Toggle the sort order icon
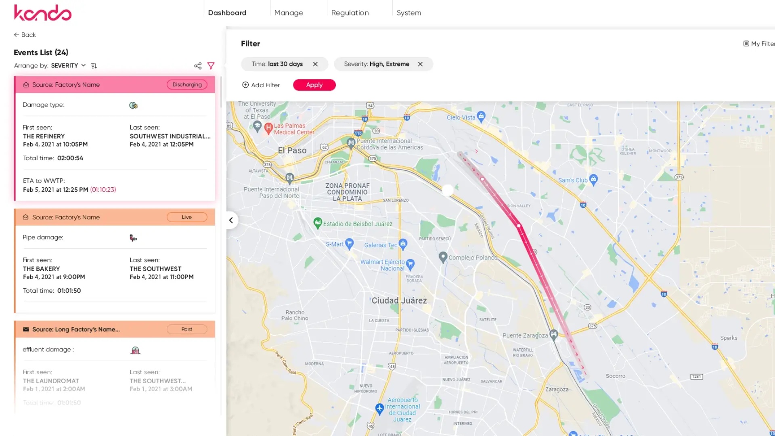The height and width of the screenshot is (436, 775). (x=94, y=66)
